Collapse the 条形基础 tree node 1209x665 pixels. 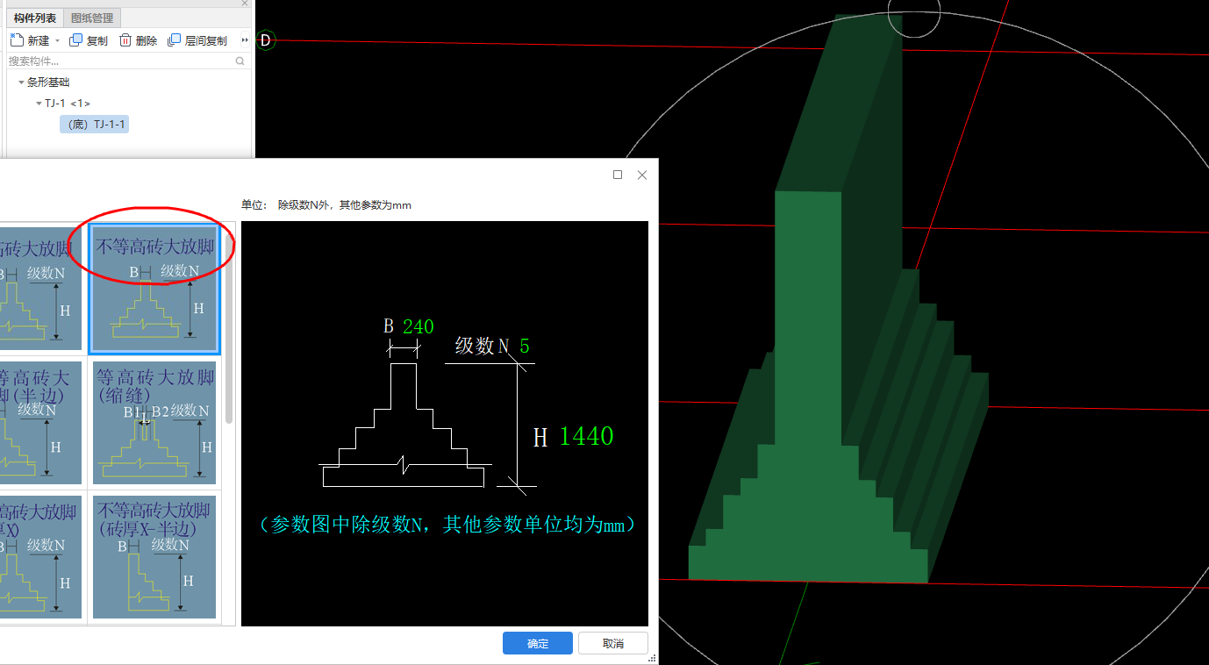(x=21, y=82)
